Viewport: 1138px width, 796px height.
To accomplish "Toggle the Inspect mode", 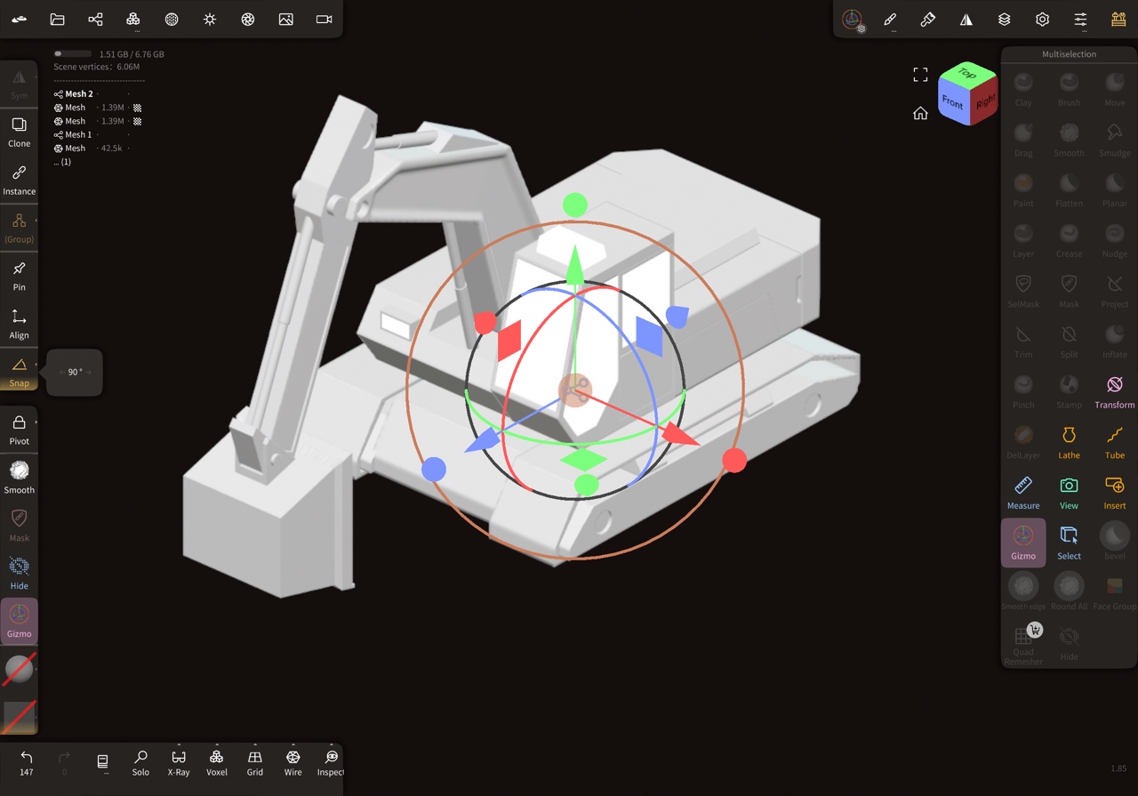I will (x=331, y=763).
